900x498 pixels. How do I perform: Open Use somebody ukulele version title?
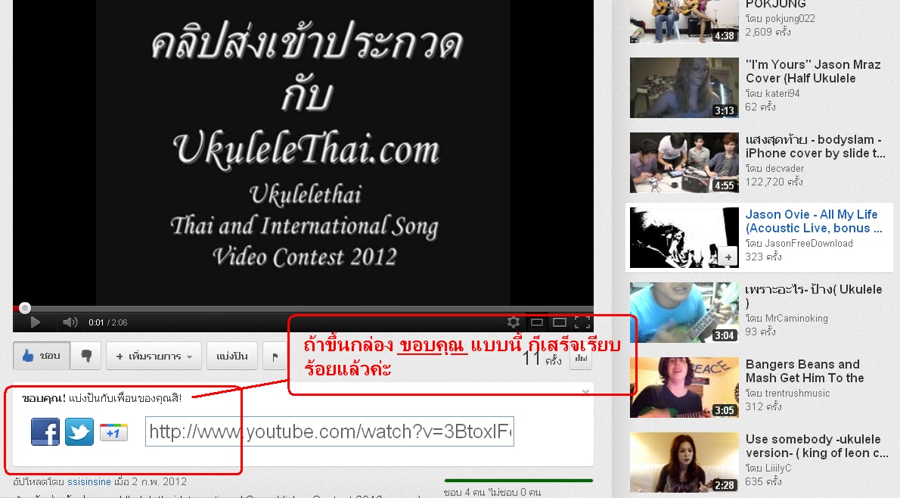(x=816, y=446)
